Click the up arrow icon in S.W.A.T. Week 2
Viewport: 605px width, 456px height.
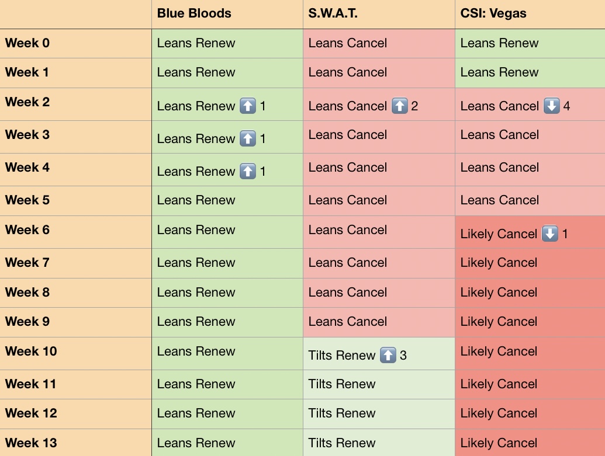click(400, 106)
